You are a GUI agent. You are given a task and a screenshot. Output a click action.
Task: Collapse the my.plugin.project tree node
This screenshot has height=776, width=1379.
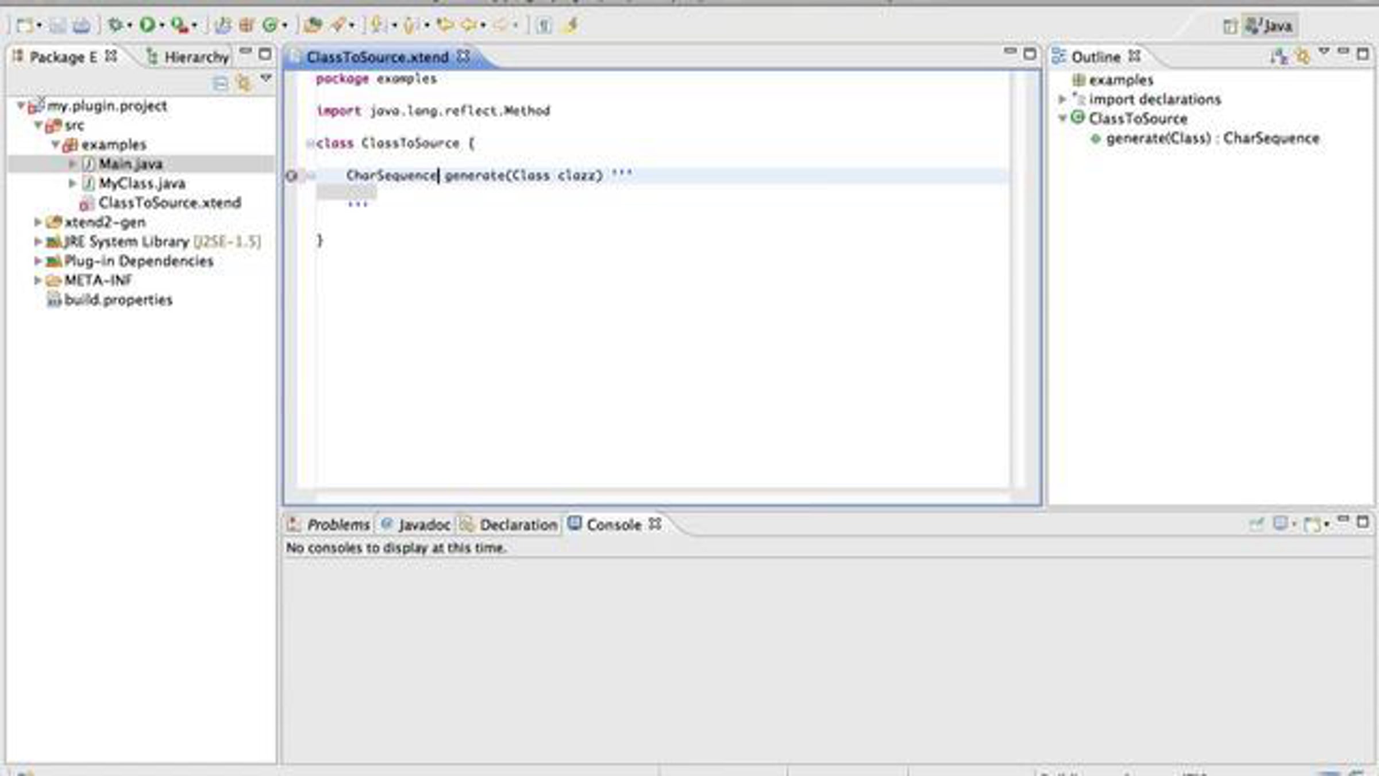click(x=21, y=105)
